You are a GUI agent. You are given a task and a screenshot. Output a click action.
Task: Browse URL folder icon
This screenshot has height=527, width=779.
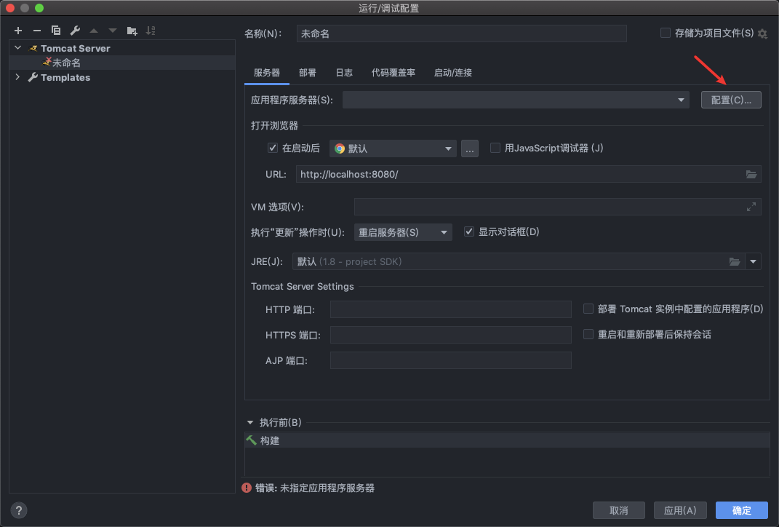coord(751,175)
